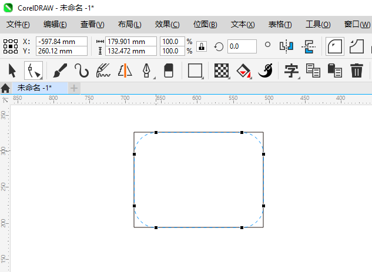Click the vertical scale 100.0 field

pos(172,51)
